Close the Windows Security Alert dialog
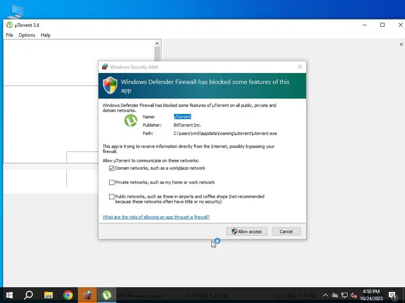Screen dimensions: 405x303 300,67
